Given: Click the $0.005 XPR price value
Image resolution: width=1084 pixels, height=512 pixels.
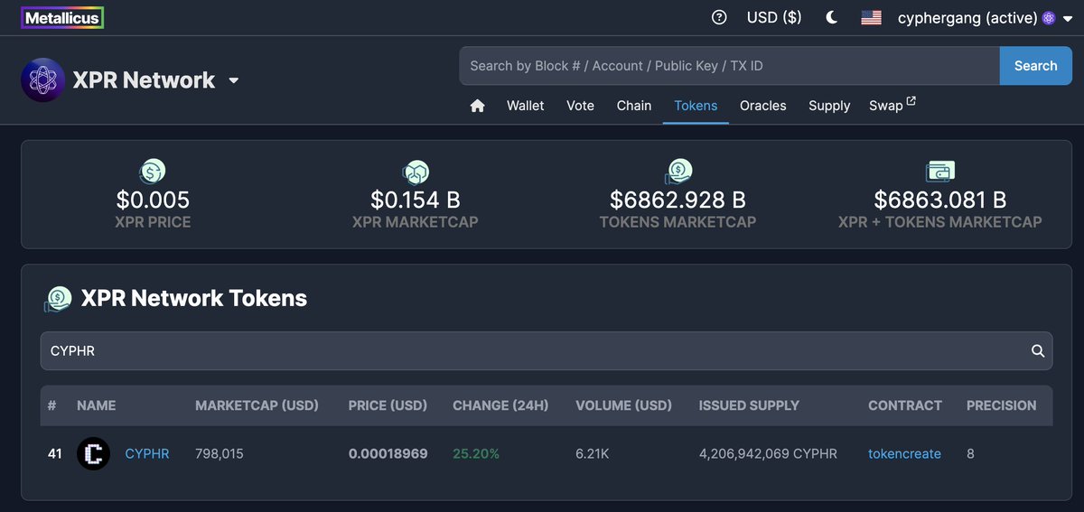Looking at the screenshot, I should 153,200.
